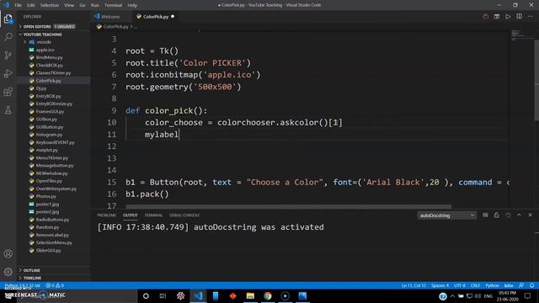Open the Selection menu
Screen dimensions: 539x303
[50, 5]
